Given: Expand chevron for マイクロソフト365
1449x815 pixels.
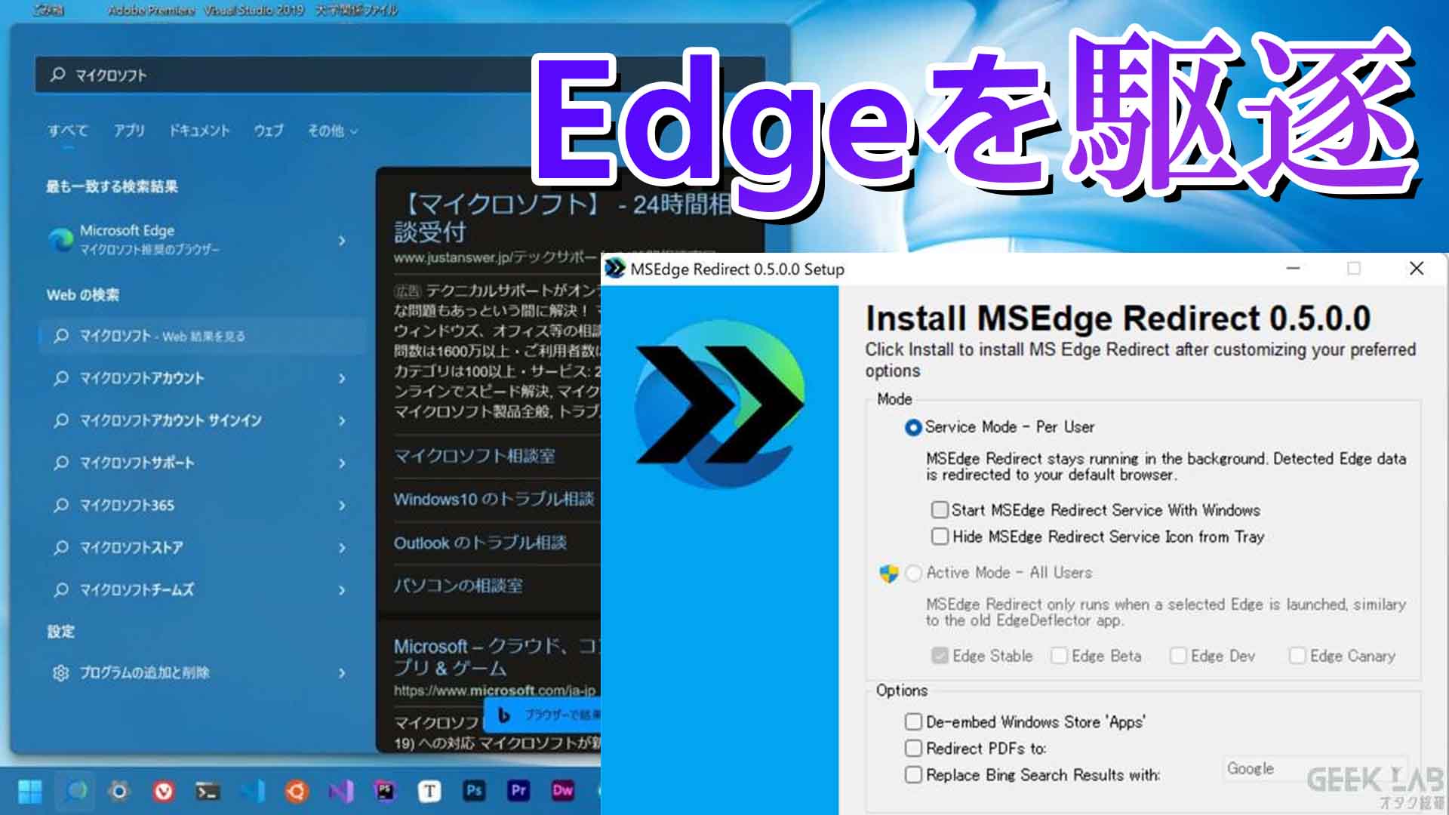Looking at the screenshot, I should click(x=342, y=505).
